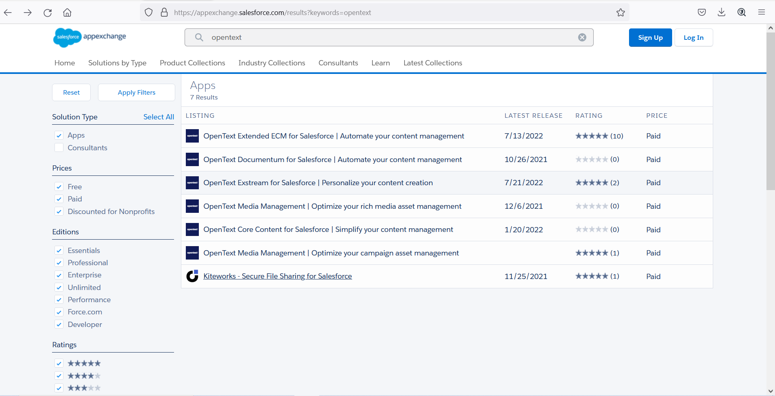
Task: Toggle the Unlimited edition checkbox
Action: [x=59, y=288]
